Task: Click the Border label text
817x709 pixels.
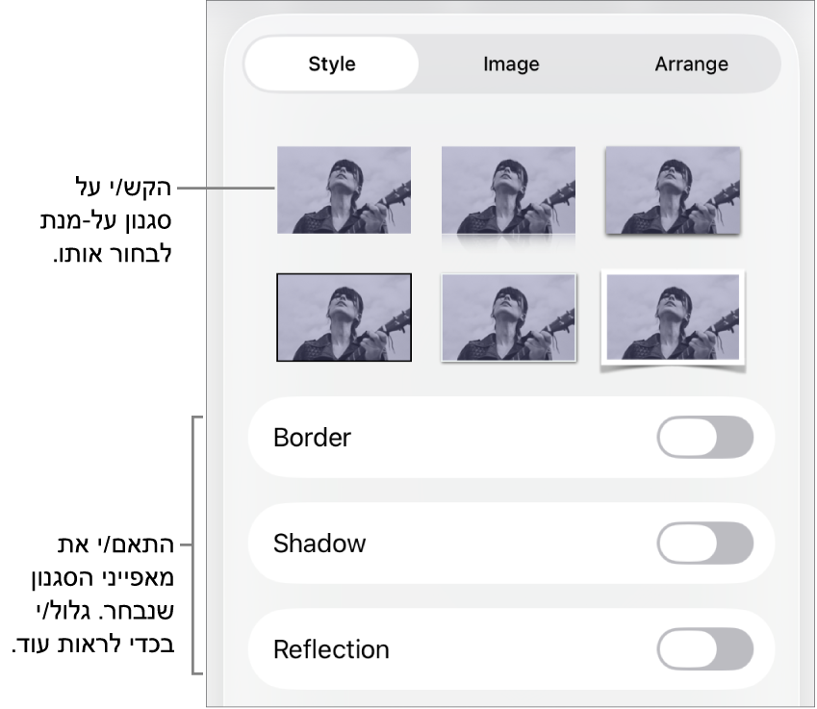Action: pos(313,438)
